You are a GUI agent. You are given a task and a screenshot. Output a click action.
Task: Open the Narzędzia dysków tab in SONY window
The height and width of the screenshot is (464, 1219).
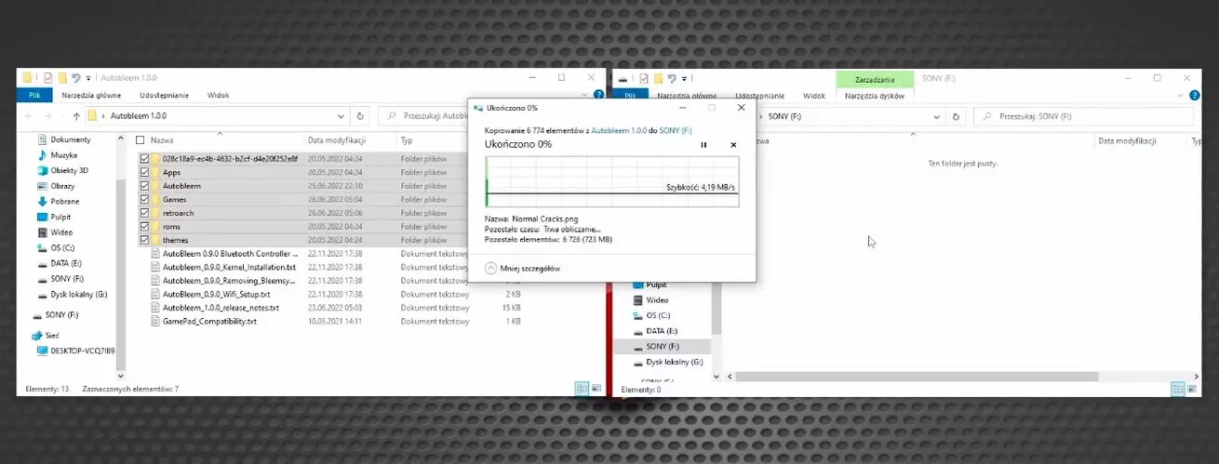875,95
